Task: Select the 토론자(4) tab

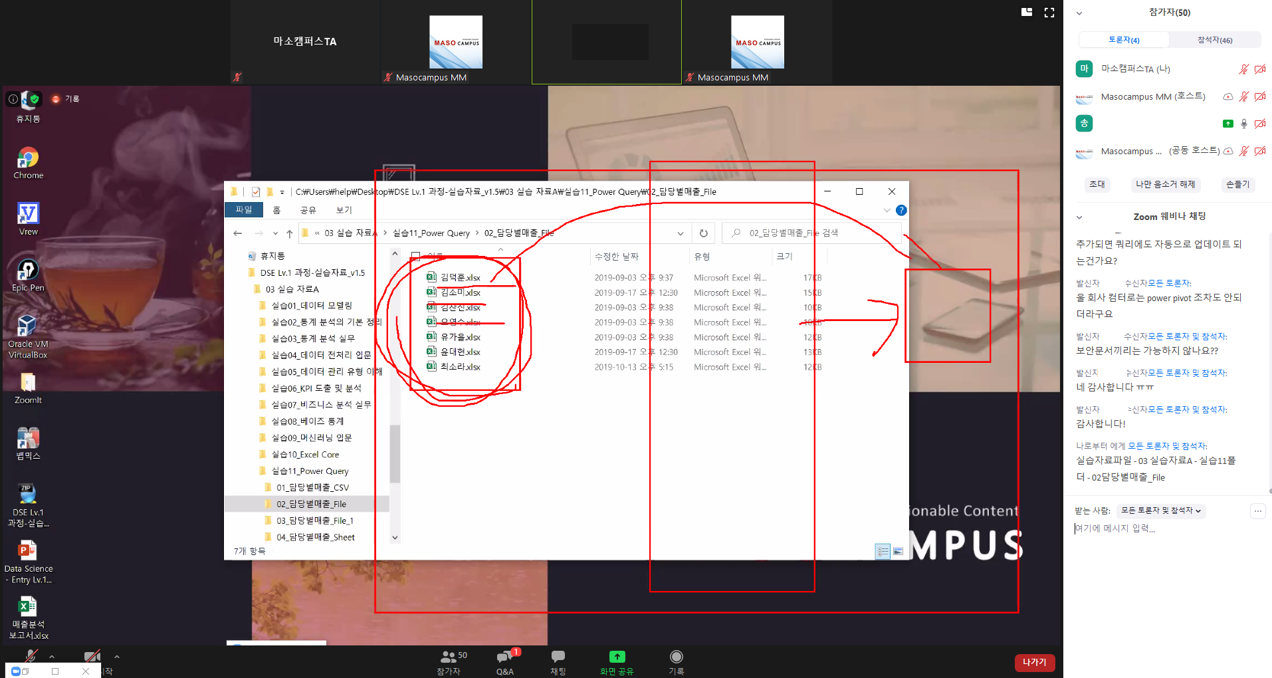Action: 1124,40
